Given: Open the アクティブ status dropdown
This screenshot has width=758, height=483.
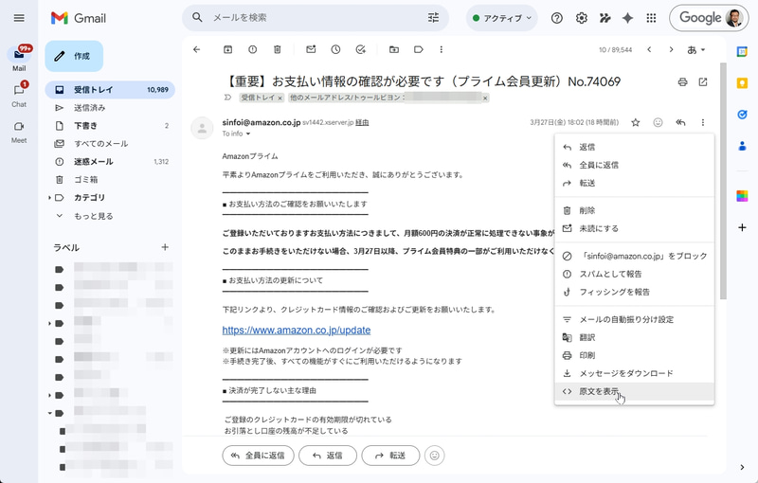Looking at the screenshot, I should (x=502, y=18).
